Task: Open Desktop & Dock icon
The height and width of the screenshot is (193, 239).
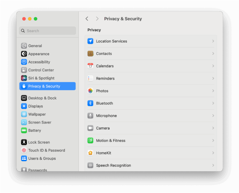Action: [x=24, y=98]
